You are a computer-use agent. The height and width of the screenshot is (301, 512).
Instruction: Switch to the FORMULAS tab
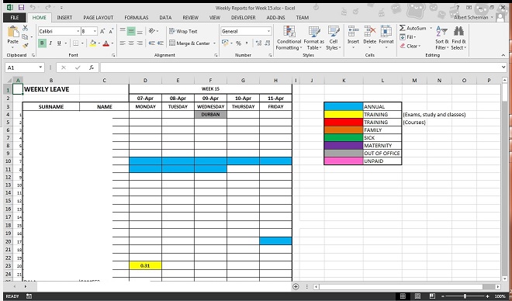click(x=137, y=18)
